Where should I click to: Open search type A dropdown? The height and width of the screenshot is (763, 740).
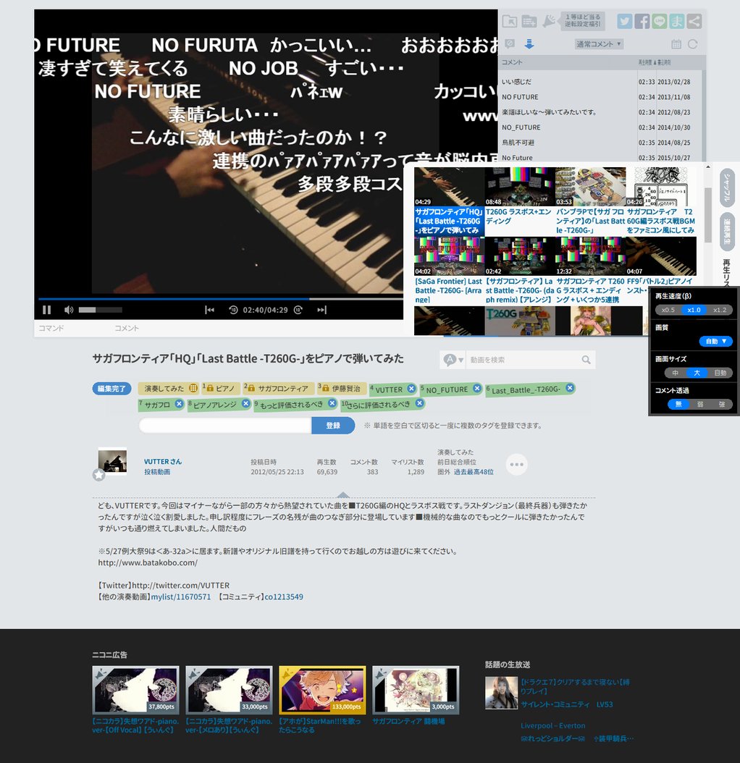pyautogui.click(x=453, y=360)
